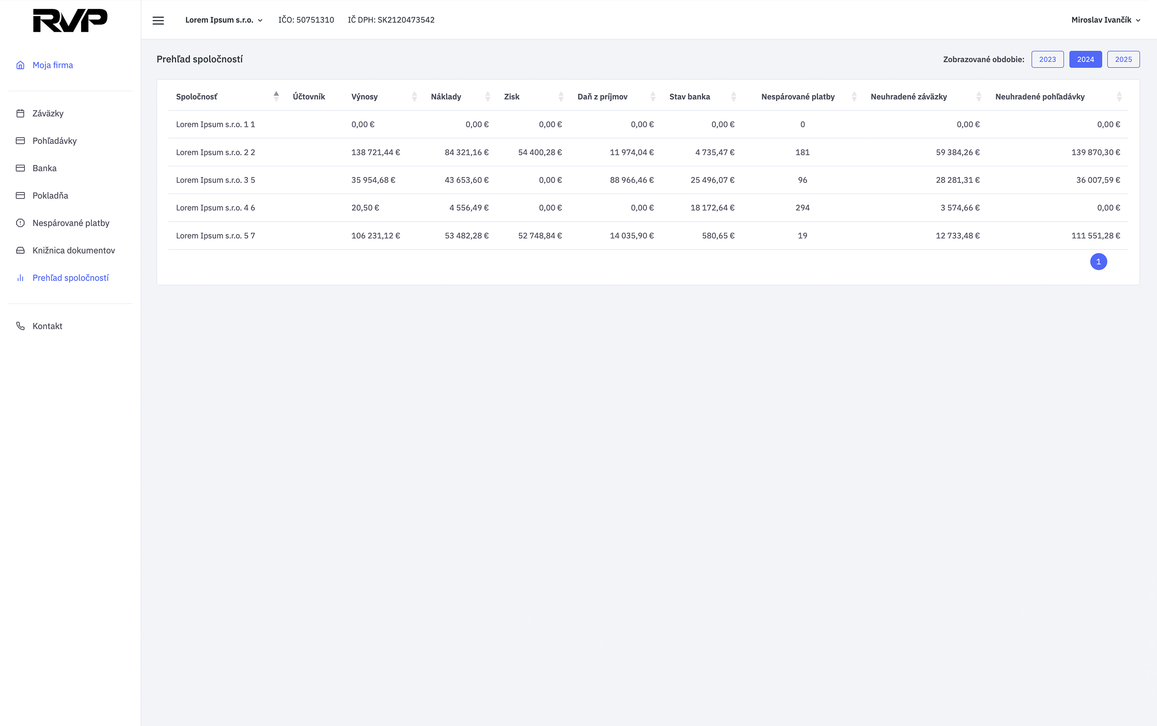Image resolution: width=1157 pixels, height=726 pixels.
Task: Click costs value 84 321,16 €
Action: coord(467,152)
